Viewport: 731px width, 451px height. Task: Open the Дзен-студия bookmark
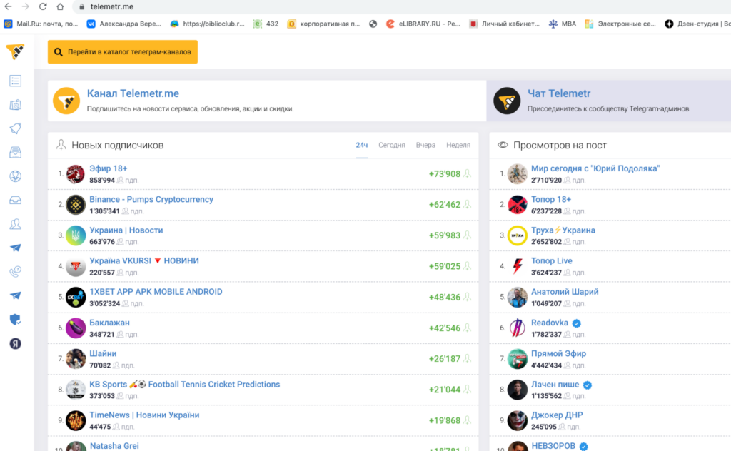pyautogui.click(x=697, y=24)
